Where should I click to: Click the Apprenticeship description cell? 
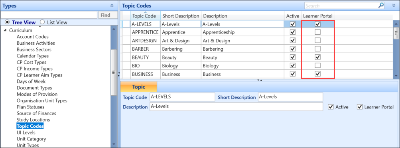pyautogui.click(x=242, y=32)
